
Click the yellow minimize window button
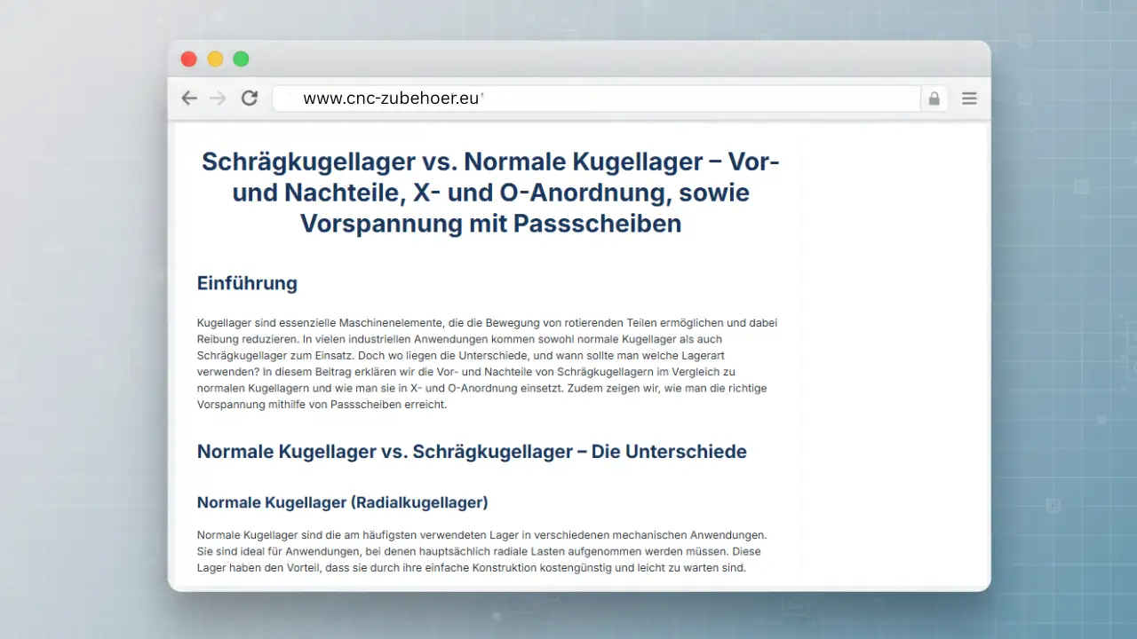pyautogui.click(x=215, y=59)
